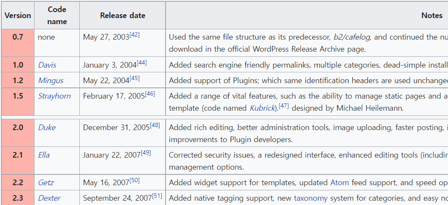Image resolution: width=448 pixels, height=205 pixels.
Task: Click citation reference 44
Action: pos(141,63)
